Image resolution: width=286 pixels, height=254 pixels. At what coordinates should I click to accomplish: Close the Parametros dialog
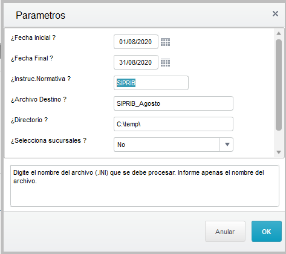(x=275, y=14)
